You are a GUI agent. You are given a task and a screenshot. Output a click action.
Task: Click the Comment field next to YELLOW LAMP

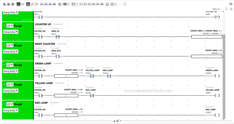[60, 83]
